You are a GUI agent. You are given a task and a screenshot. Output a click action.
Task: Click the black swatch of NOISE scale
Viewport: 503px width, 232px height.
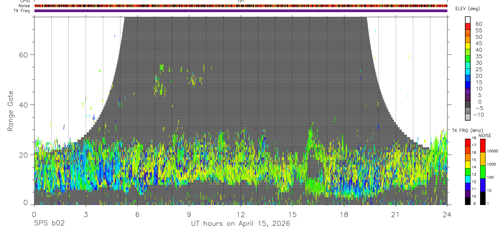coord(483,198)
